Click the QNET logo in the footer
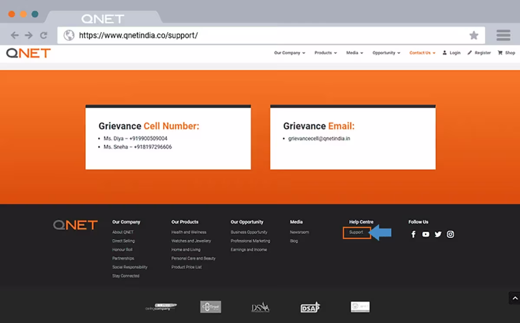This screenshot has width=520, height=323. click(x=75, y=225)
